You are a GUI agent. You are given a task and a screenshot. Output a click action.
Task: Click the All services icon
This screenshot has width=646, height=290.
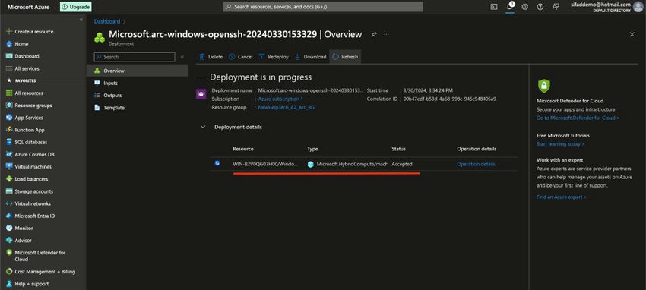(x=9, y=68)
